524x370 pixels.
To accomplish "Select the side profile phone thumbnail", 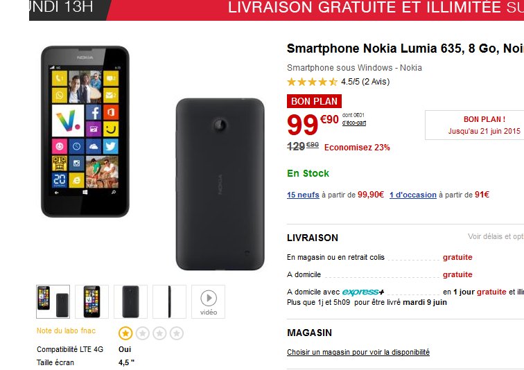I will 169,301.
